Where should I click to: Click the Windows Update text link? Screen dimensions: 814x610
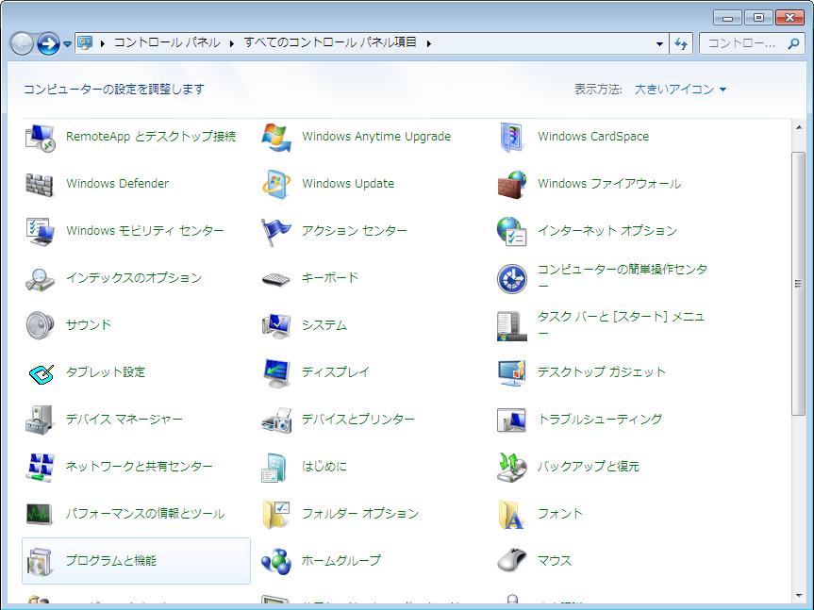pyautogui.click(x=348, y=184)
